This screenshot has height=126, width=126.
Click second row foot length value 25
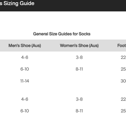tap(123, 69)
